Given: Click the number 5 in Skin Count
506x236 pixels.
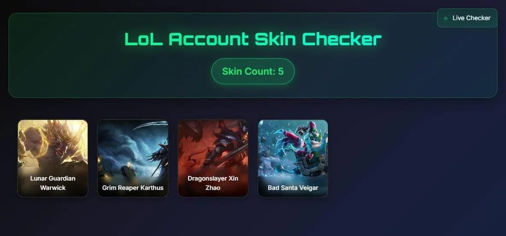Looking at the screenshot, I should pos(281,71).
